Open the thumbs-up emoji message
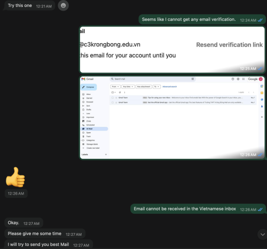Image resolution: width=267 pixels, height=249 pixels. (x=15, y=177)
